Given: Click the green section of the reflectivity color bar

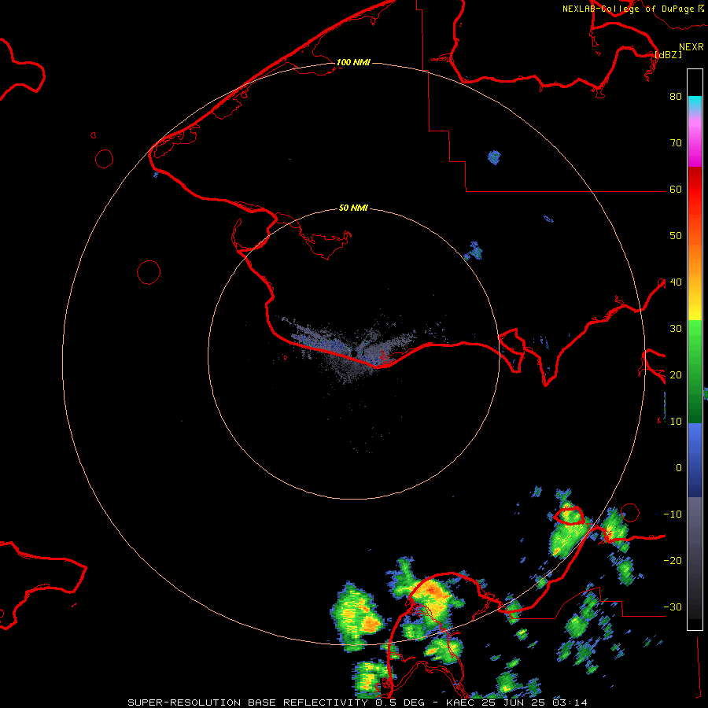Looking at the screenshot, I should pos(695,371).
